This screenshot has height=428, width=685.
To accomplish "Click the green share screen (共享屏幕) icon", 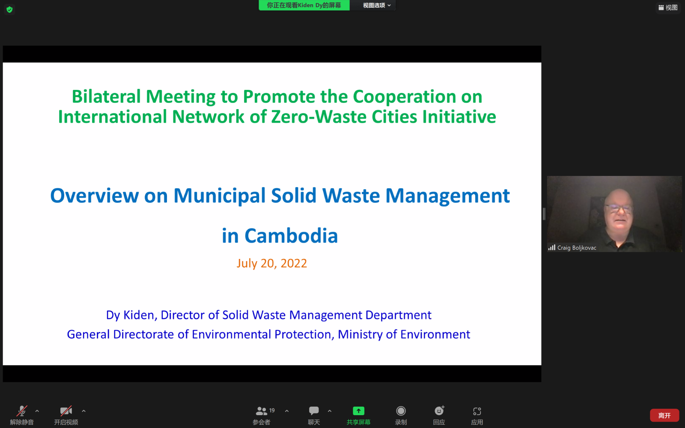I will point(358,411).
